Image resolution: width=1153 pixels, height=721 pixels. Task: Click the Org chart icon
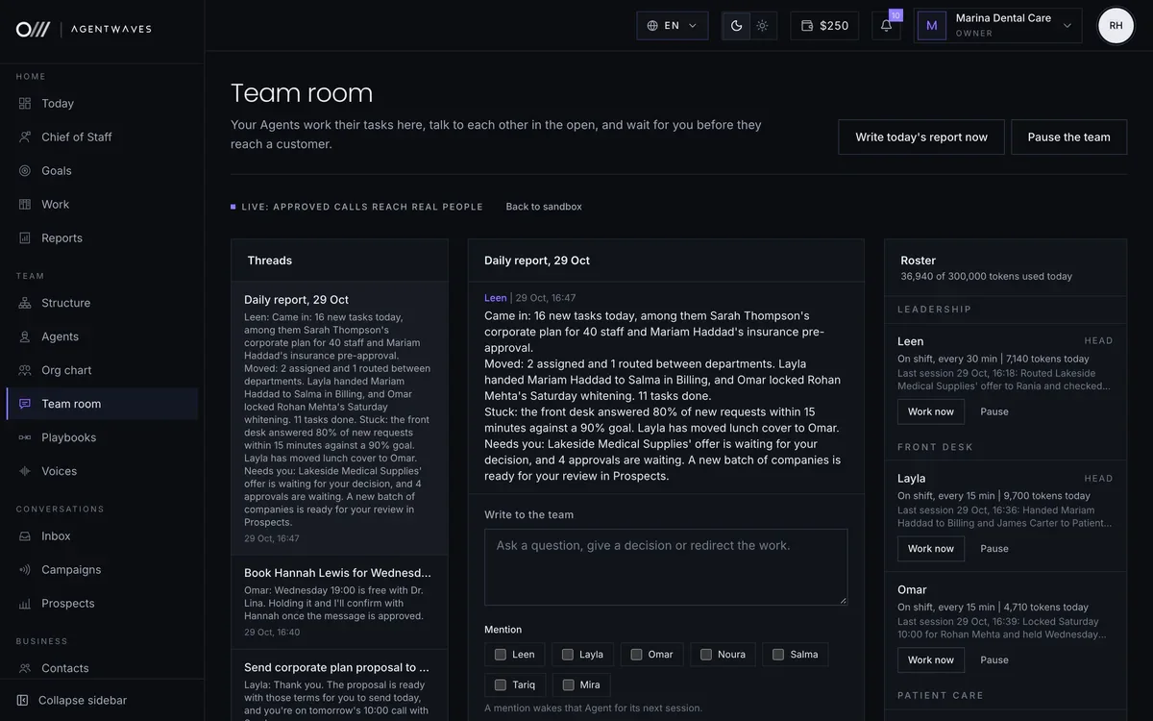tap(25, 370)
